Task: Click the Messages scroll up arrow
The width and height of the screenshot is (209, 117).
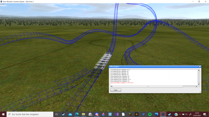Action: coord(199,71)
